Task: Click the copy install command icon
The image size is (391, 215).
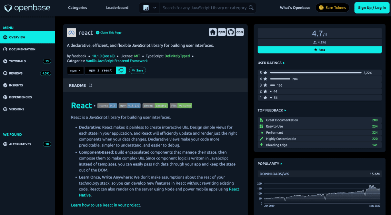Action: click(121, 70)
